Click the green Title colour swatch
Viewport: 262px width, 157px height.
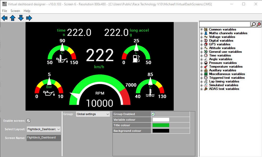pos(161,125)
